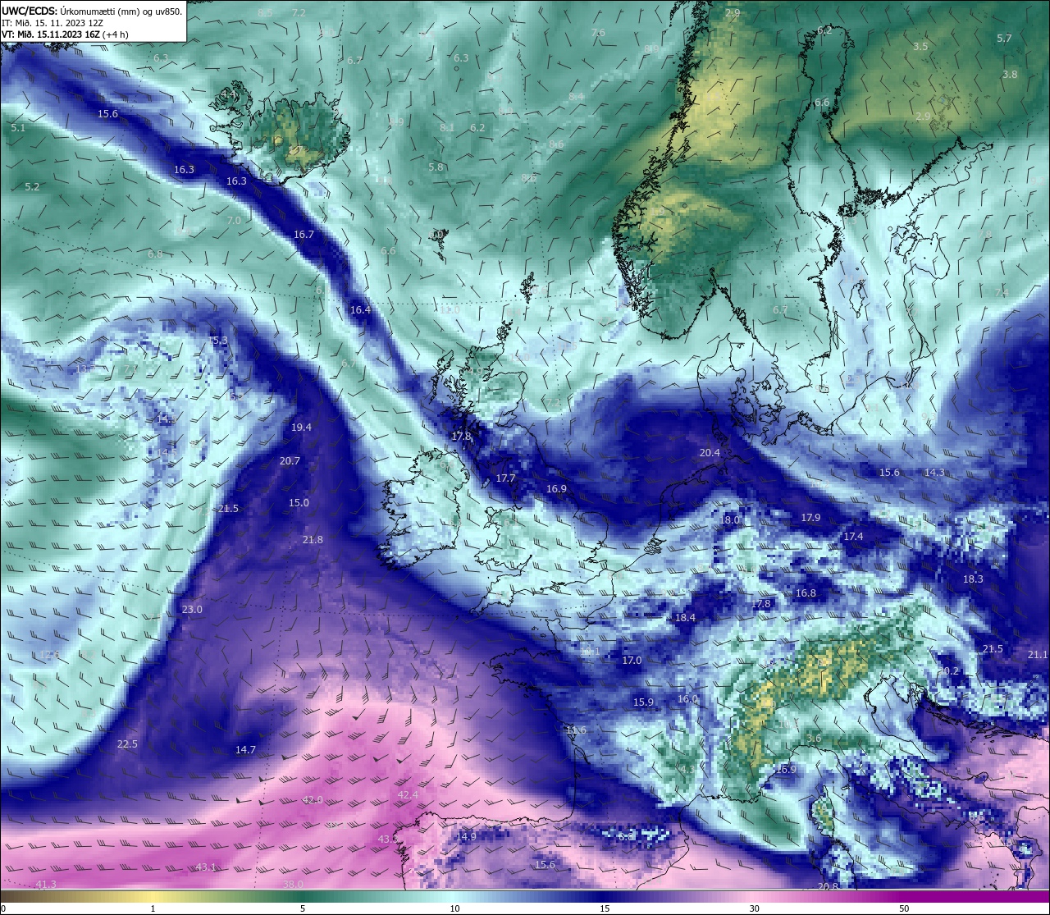
Task: Click the map value '18.0'
Action: (x=729, y=520)
